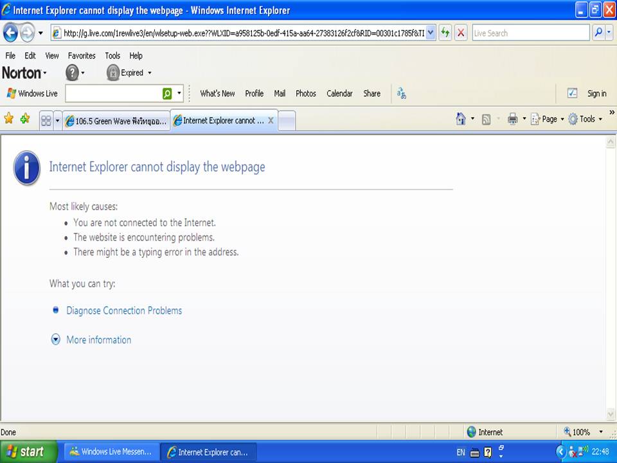Expand the Expired status dropdown arrow
Viewport: 617px width, 463px height.
(150, 73)
